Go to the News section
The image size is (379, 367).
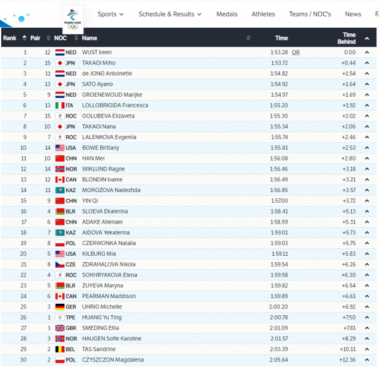pyautogui.click(x=353, y=15)
